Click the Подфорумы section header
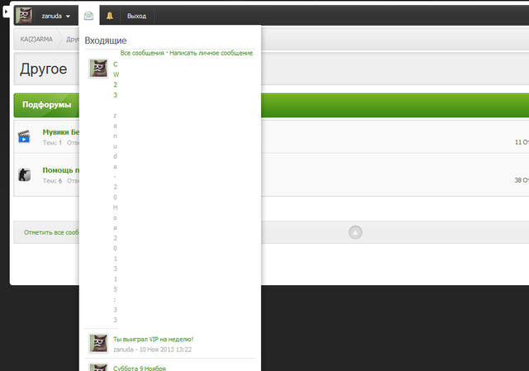Image resolution: width=529 pixels, height=371 pixels. point(46,105)
